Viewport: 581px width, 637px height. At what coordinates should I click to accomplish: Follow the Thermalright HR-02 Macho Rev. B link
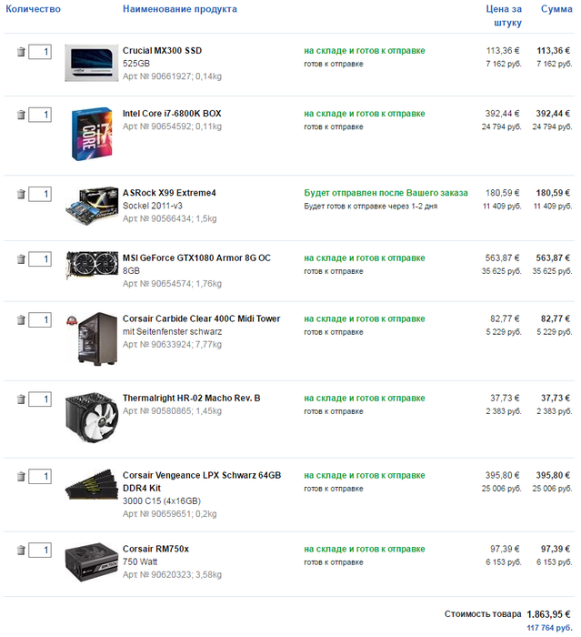click(191, 399)
